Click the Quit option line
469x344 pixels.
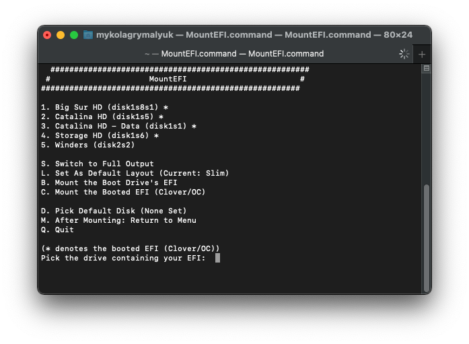(57, 230)
